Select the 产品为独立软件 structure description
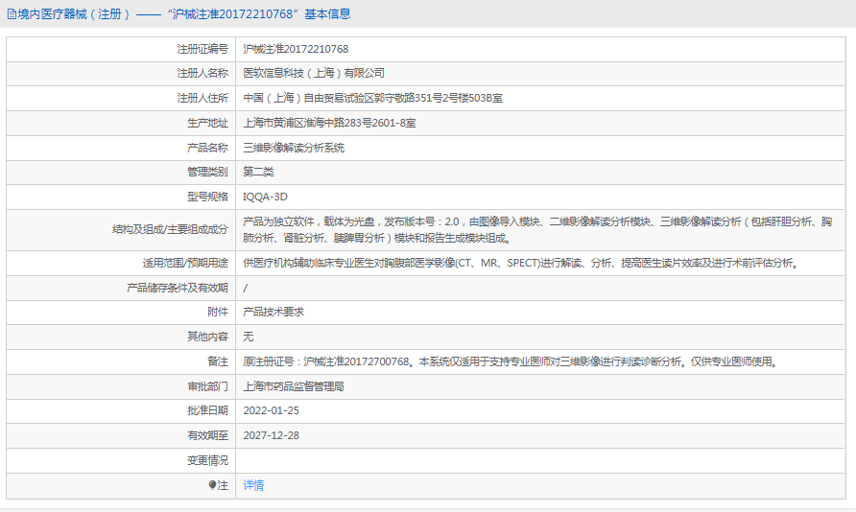Screen dimensions: 856x512 coord(537,229)
